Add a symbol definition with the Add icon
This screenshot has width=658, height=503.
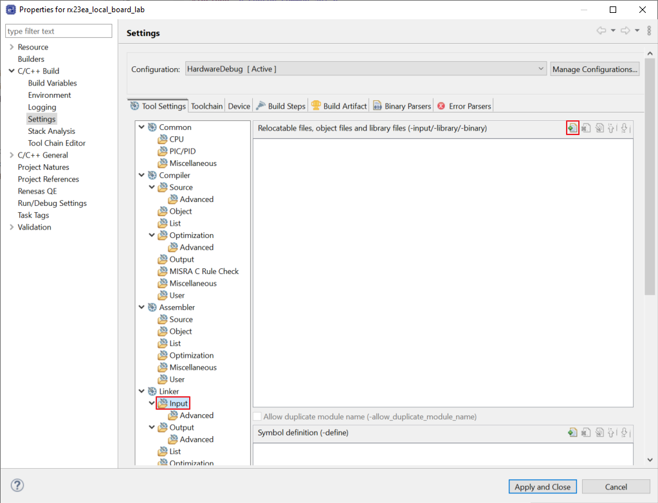pyautogui.click(x=572, y=432)
